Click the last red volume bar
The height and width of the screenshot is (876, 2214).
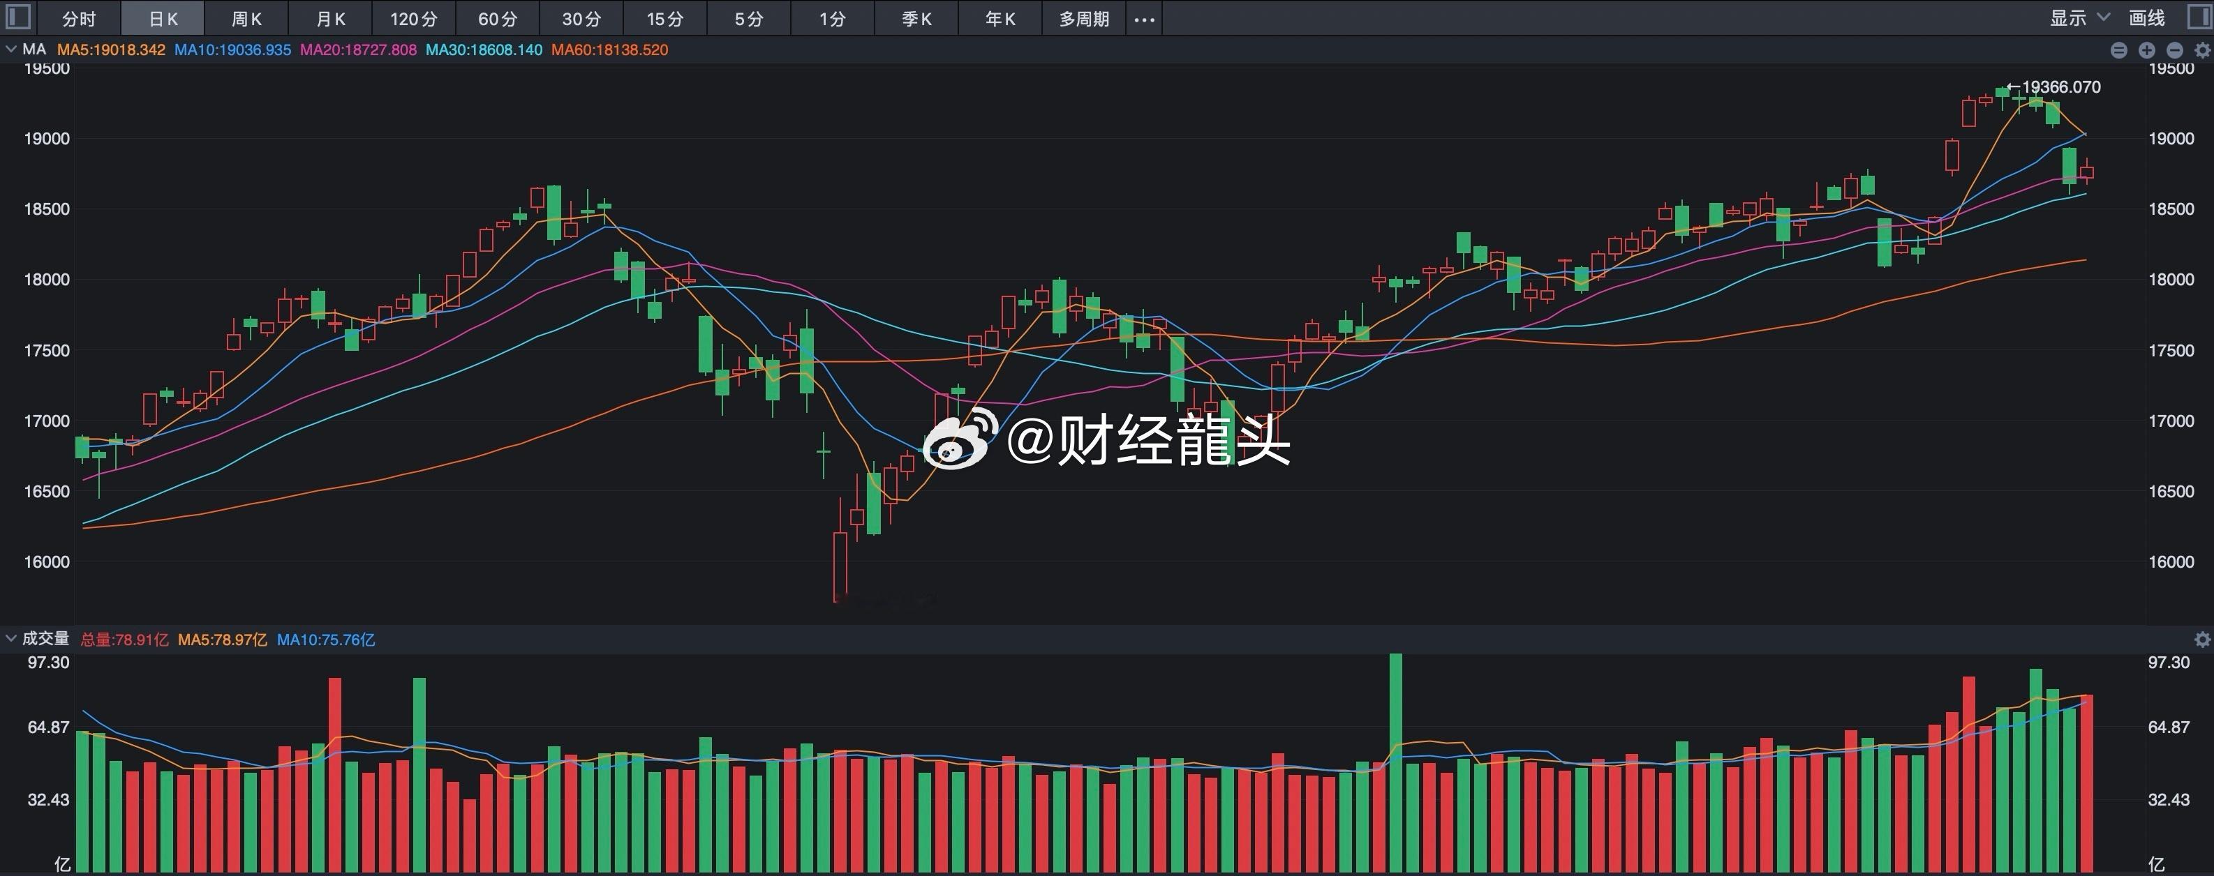point(2086,783)
